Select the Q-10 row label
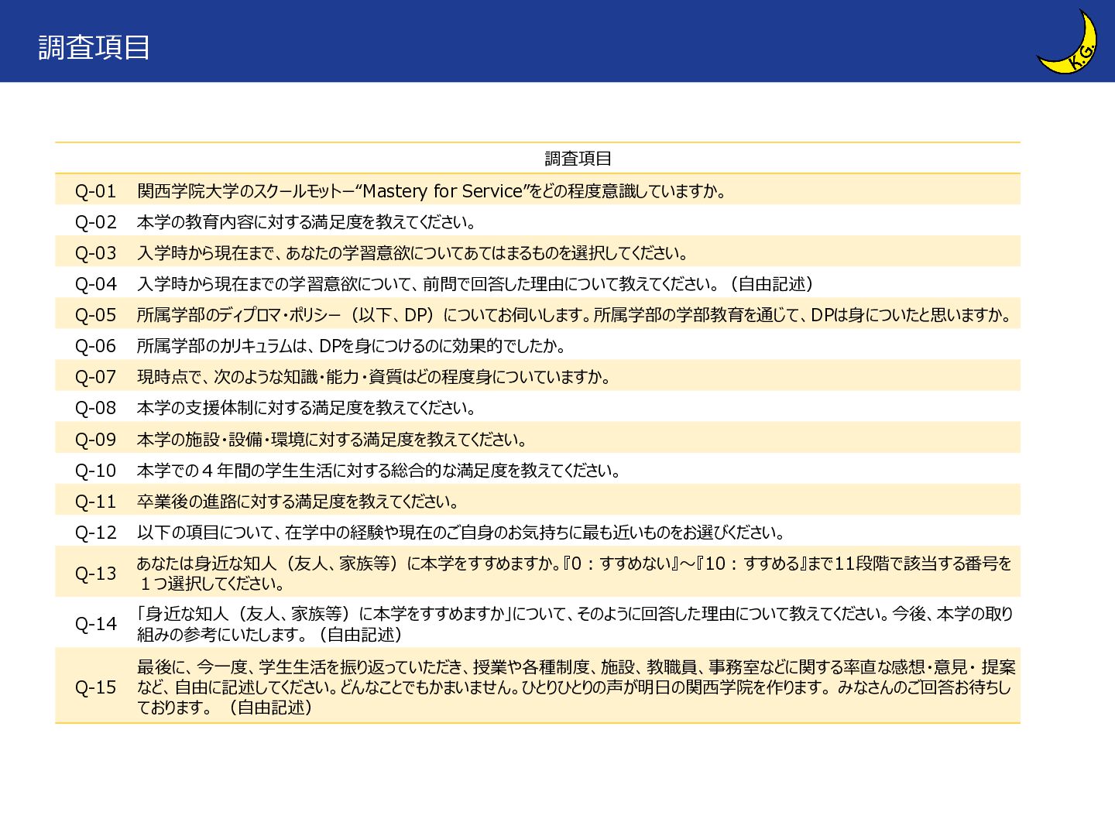 pos(95,471)
